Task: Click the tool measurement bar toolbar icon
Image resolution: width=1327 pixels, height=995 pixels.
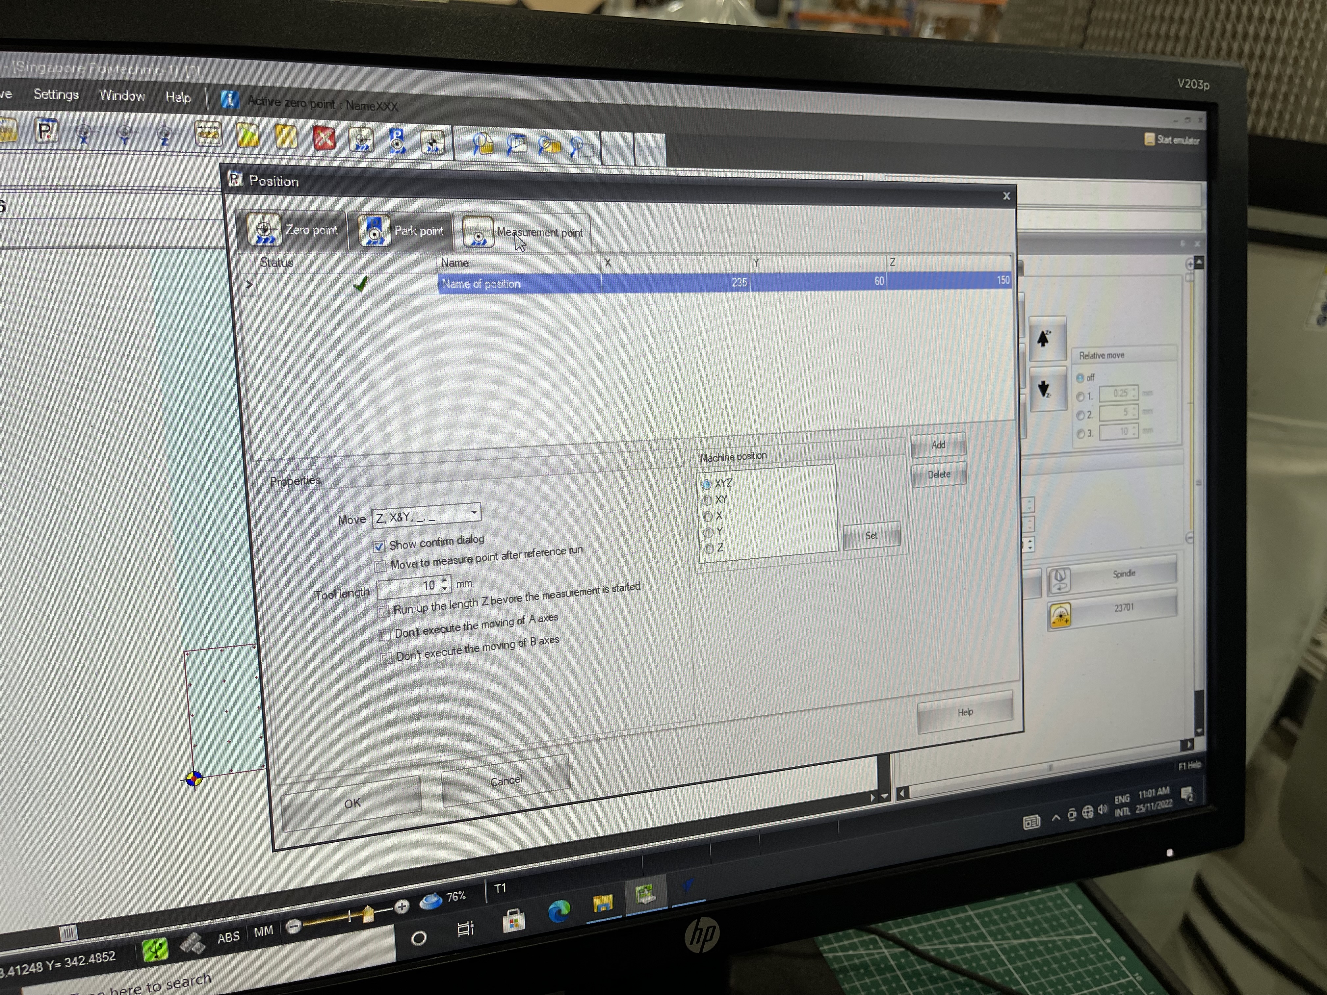Action: [x=208, y=134]
